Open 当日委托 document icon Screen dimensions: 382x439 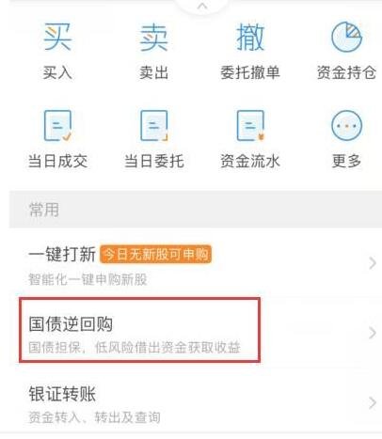coord(153,125)
